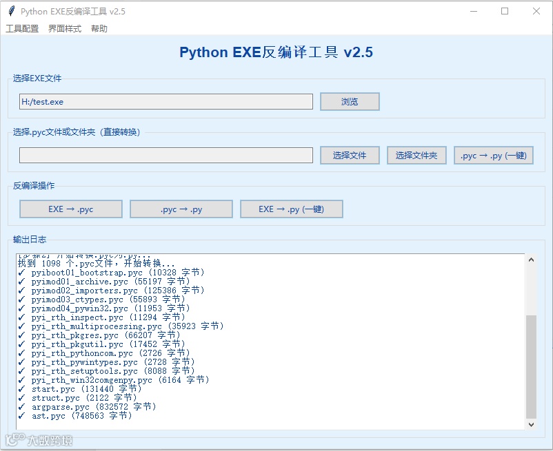The height and width of the screenshot is (451, 553).
Task: Minimize the Python EXE反编译工具 window
Action: (474, 11)
